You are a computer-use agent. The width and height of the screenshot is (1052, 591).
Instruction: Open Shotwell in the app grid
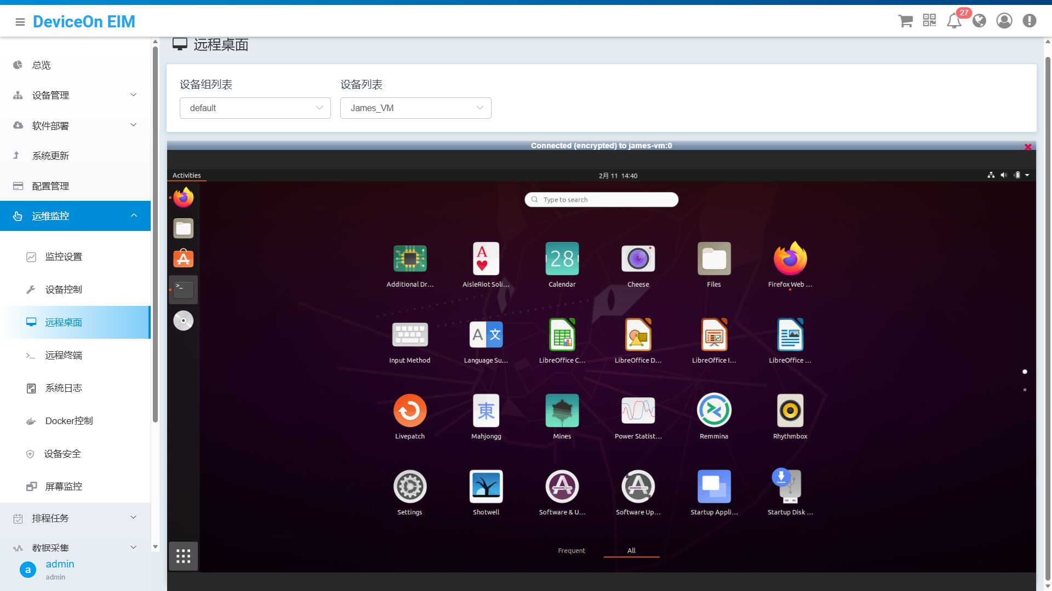click(486, 487)
